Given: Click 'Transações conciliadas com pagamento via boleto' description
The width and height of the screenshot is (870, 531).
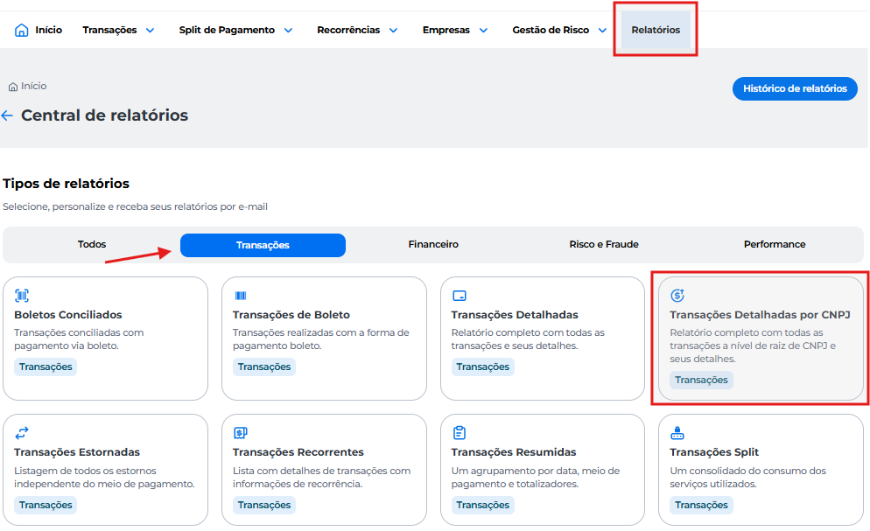Looking at the screenshot, I should (79, 339).
